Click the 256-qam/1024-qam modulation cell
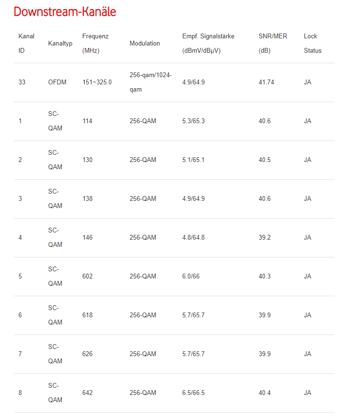Viewport: 347px width, 417px height. click(151, 82)
